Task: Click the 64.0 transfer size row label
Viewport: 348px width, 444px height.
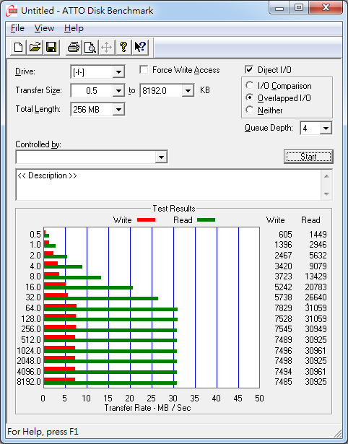Action: [x=33, y=308]
